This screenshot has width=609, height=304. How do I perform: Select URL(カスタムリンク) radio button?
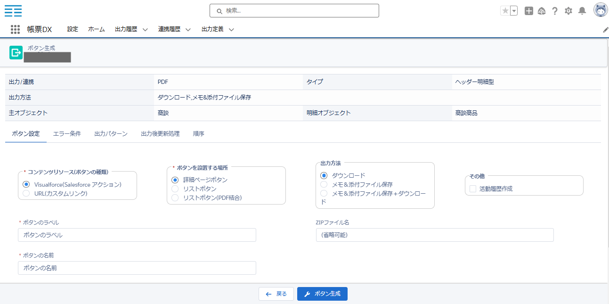tap(26, 193)
